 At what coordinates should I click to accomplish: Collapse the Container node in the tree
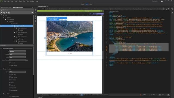6,19
